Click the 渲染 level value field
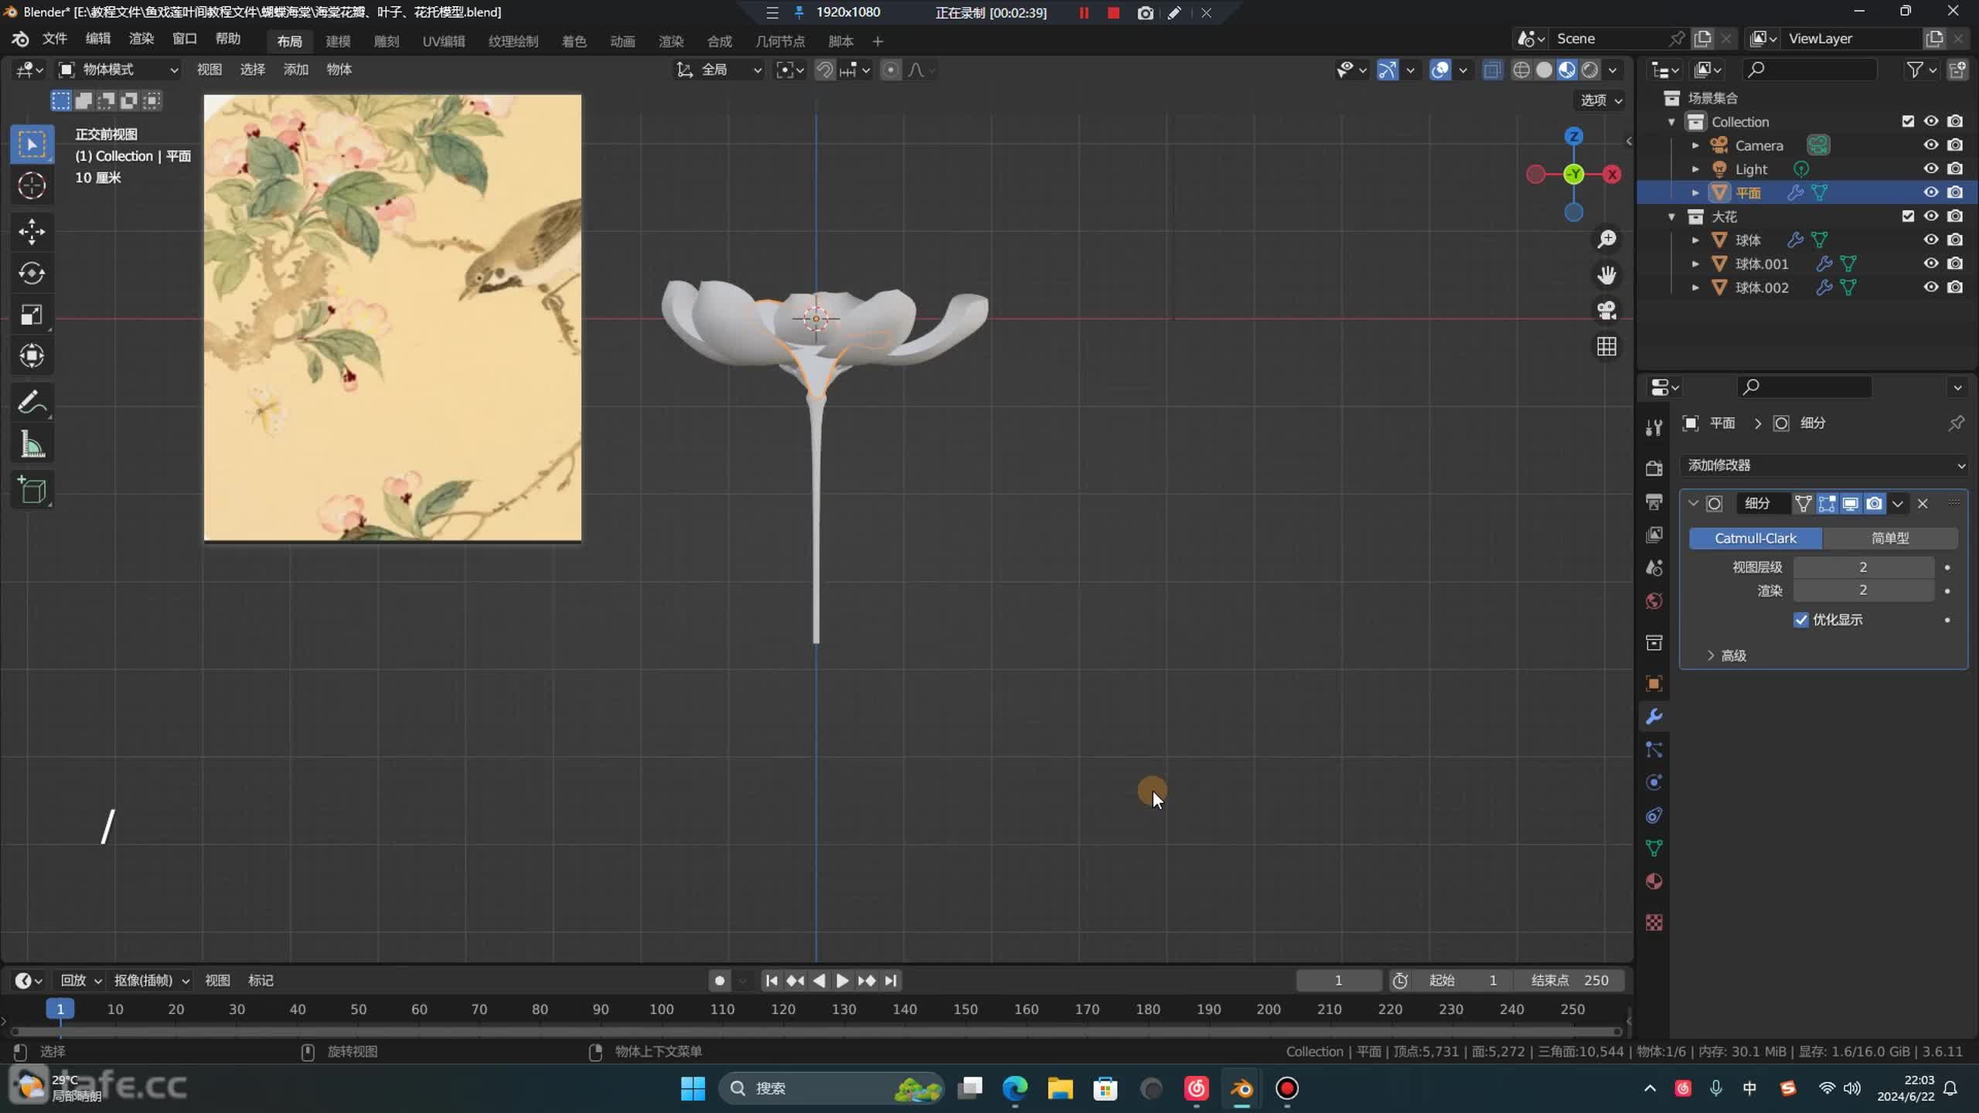 coord(1863,591)
